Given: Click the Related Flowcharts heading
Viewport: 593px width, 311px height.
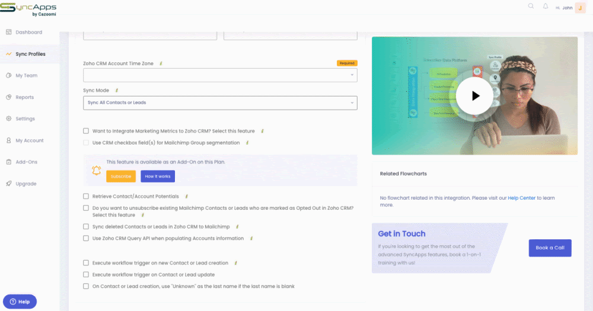Looking at the screenshot, I should [x=403, y=174].
